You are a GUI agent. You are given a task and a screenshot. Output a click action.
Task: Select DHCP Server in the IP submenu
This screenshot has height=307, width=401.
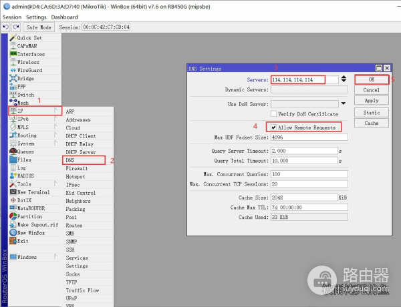click(88, 152)
